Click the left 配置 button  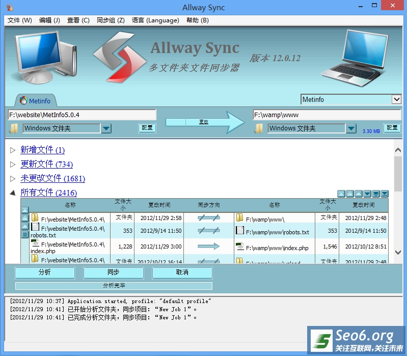pos(147,128)
